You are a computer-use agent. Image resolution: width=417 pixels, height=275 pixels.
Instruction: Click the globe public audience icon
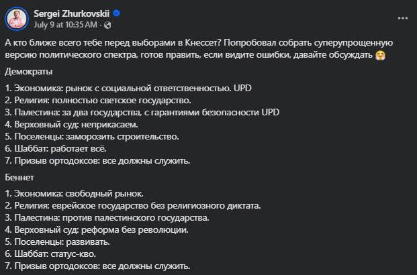tap(107, 25)
